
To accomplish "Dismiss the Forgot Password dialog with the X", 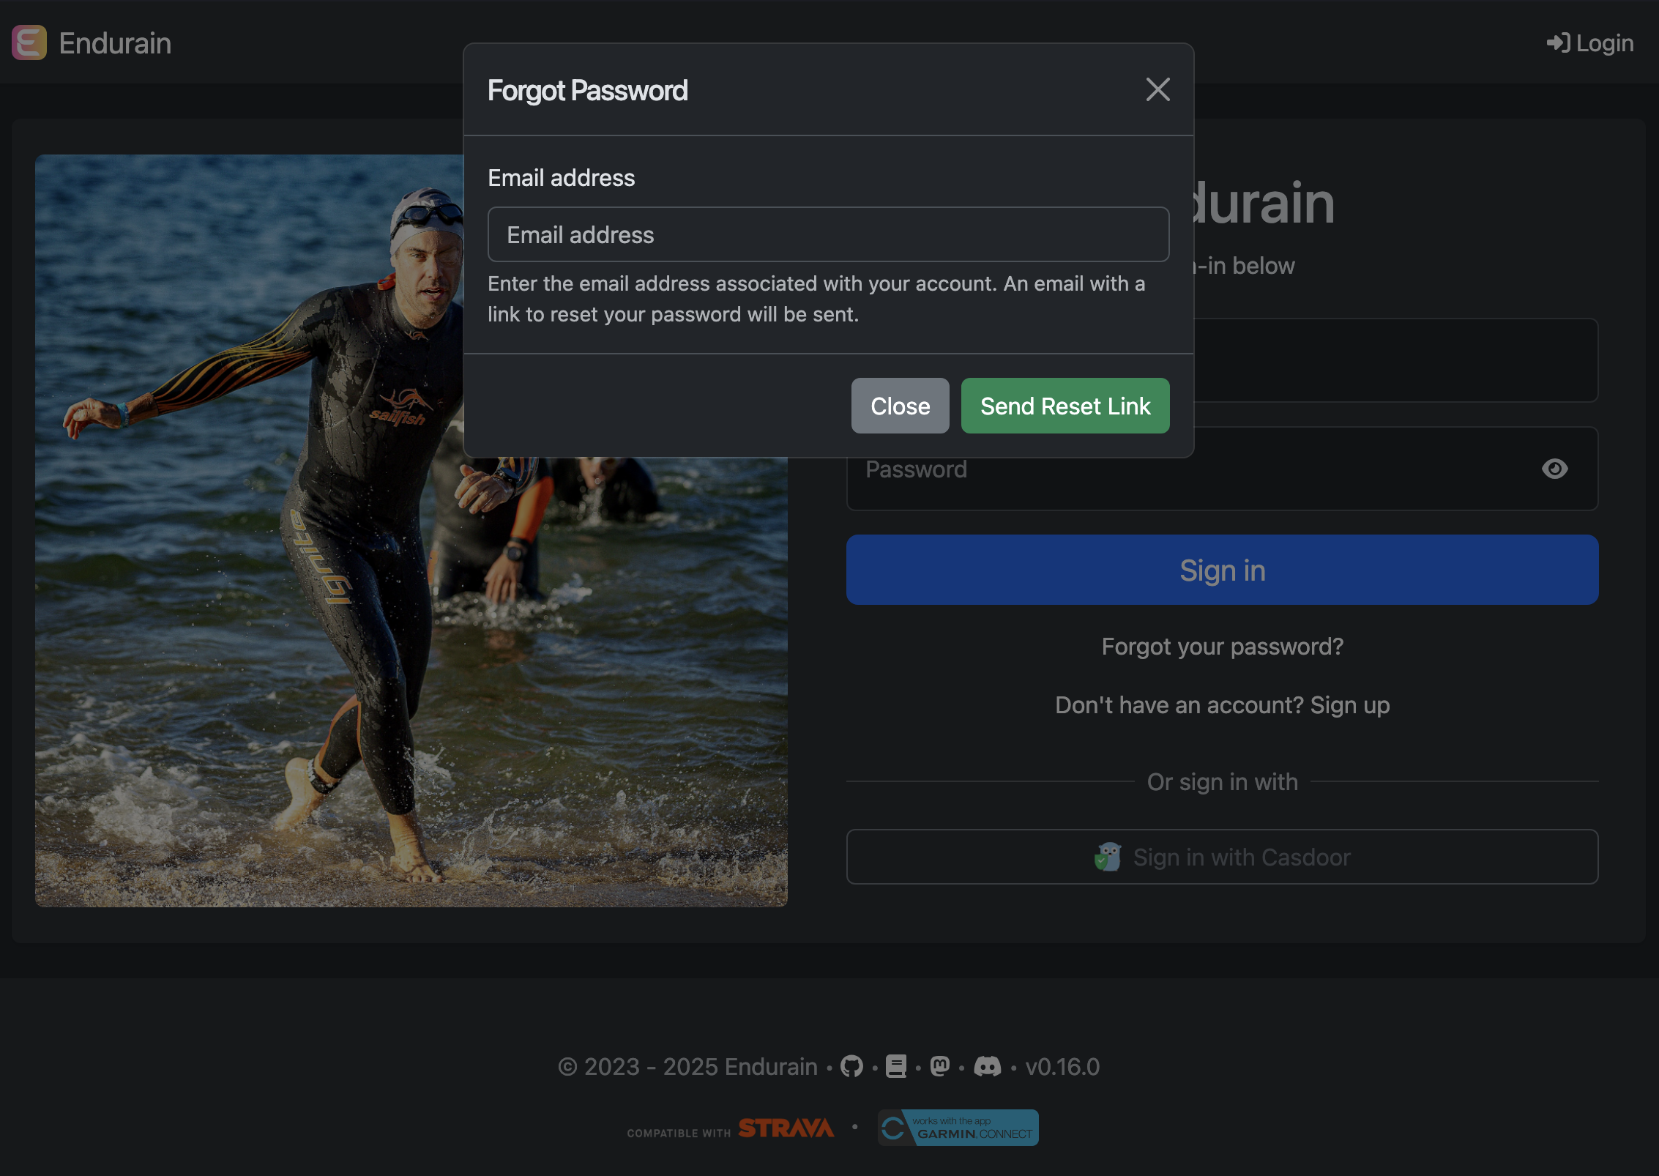I will click(1157, 90).
